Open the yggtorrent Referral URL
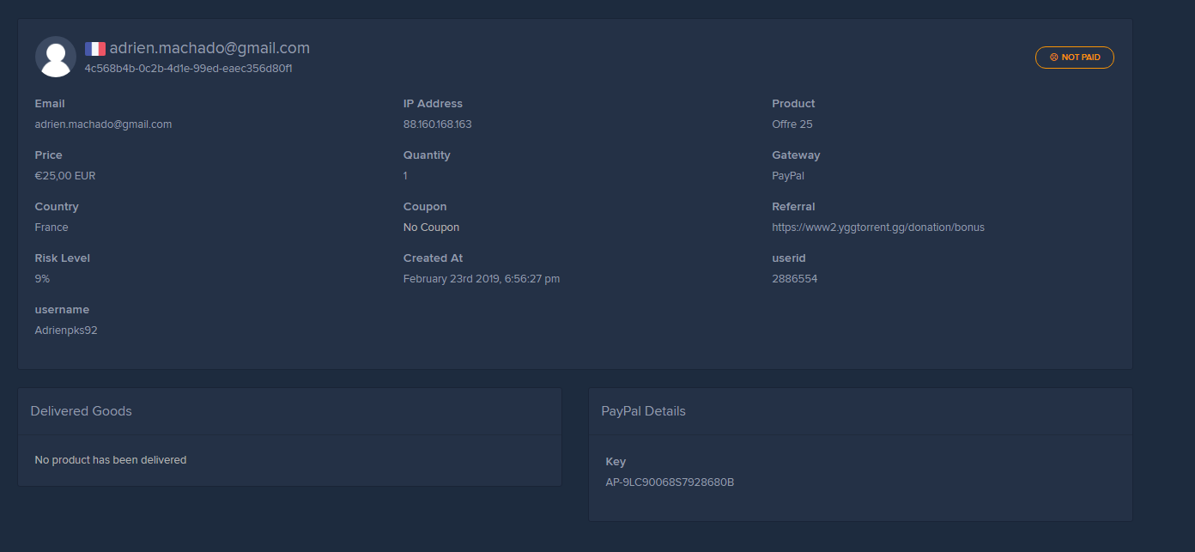The width and height of the screenshot is (1195, 552). 877,227
